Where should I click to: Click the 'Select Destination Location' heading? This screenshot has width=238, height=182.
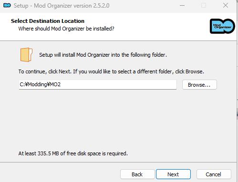click(48, 21)
